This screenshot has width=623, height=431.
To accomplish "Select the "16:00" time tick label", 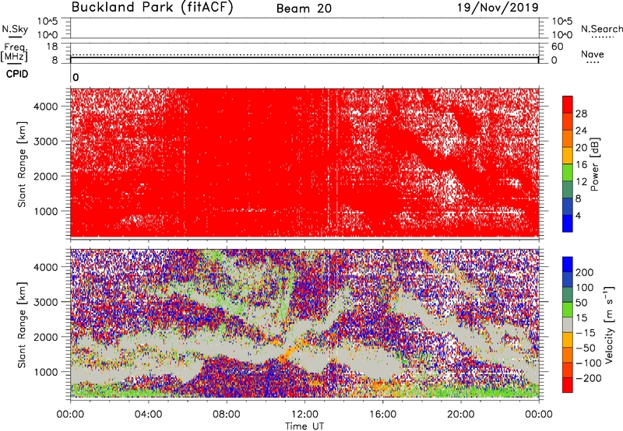I will tap(382, 415).
